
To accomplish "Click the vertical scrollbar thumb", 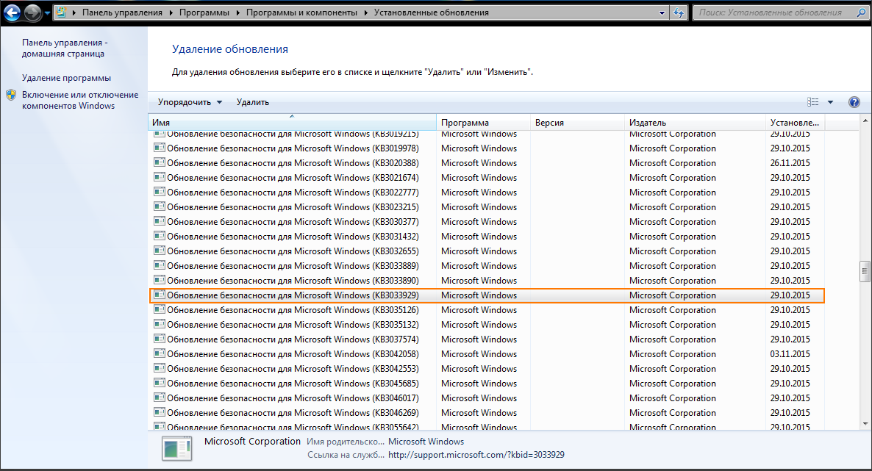I will (x=865, y=272).
